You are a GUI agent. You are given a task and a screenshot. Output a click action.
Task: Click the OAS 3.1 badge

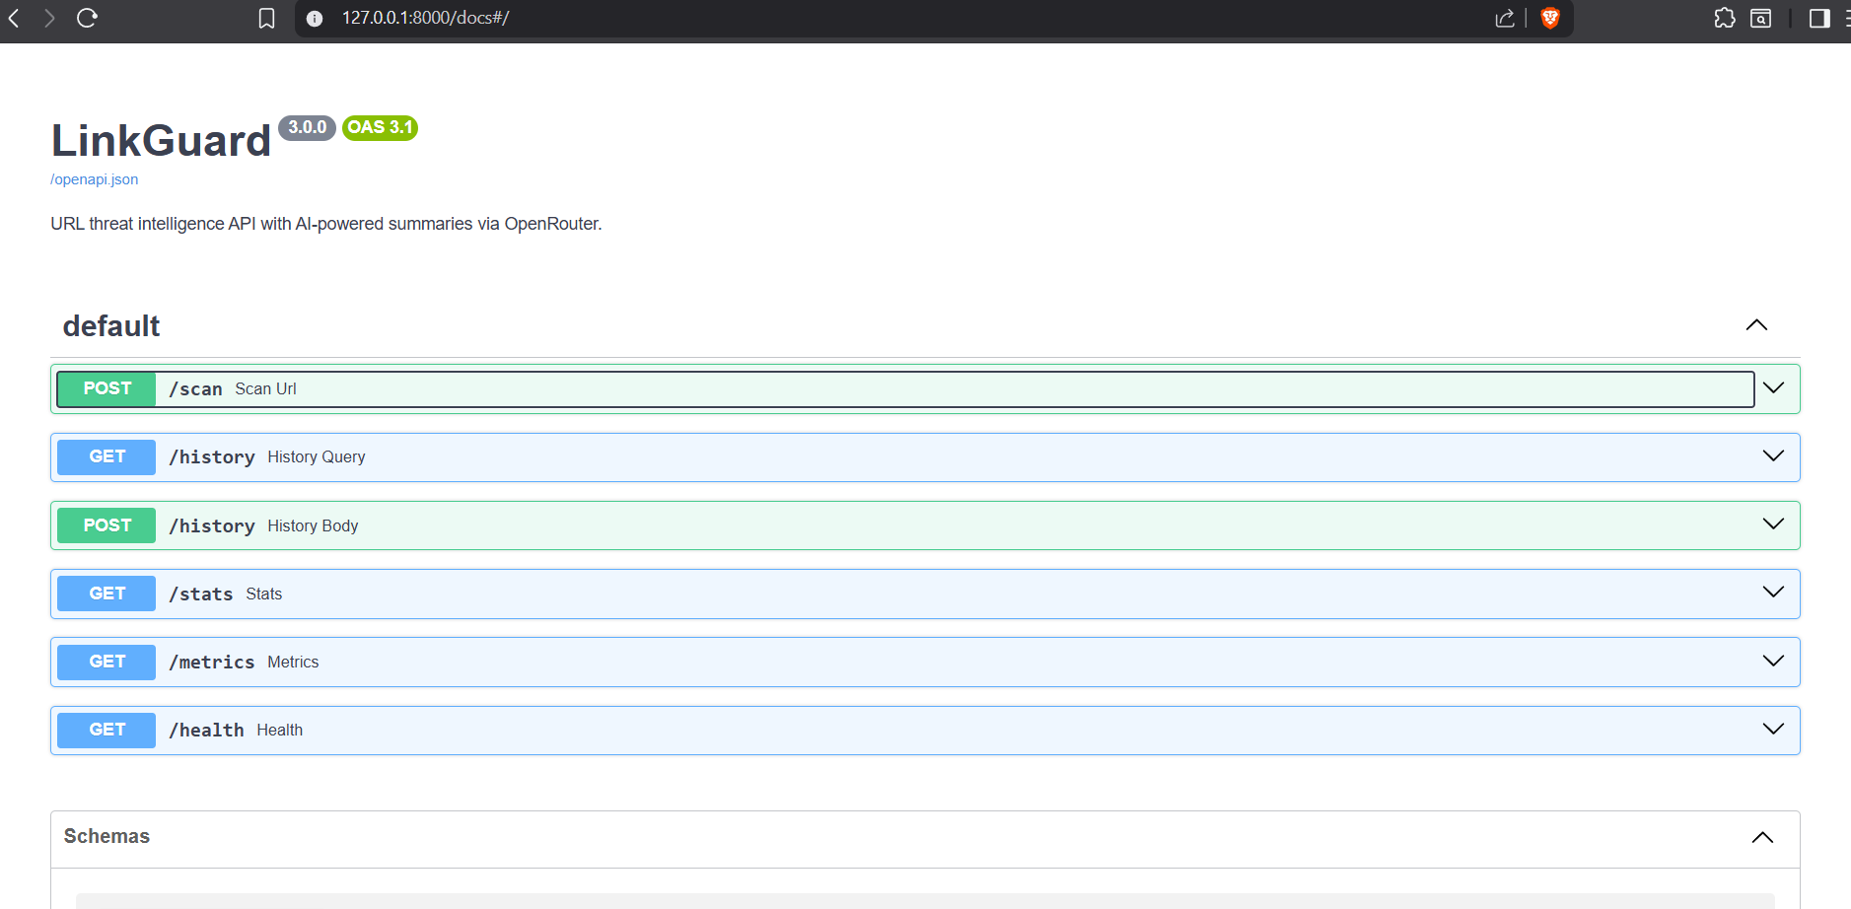coord(380,127)
